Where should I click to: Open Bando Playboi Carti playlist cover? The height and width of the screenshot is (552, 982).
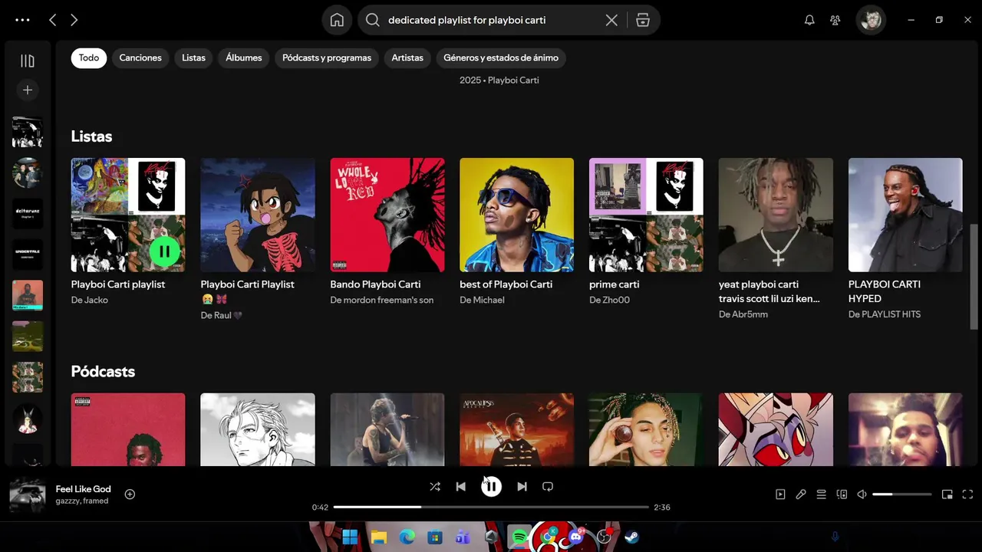[387, 215]
